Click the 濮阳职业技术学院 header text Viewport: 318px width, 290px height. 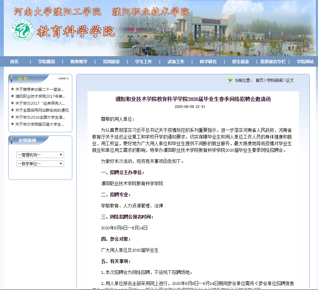click(x=151, y=12)
